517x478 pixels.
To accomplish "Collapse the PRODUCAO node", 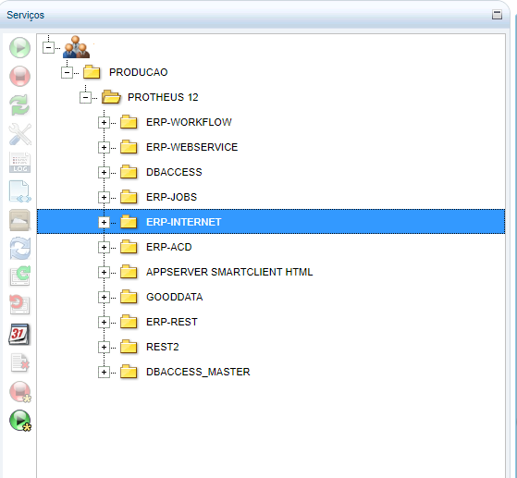I will coord(67,72).
